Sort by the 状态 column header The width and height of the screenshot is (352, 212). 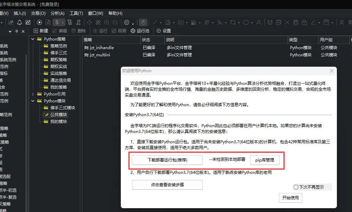[152, 40]
